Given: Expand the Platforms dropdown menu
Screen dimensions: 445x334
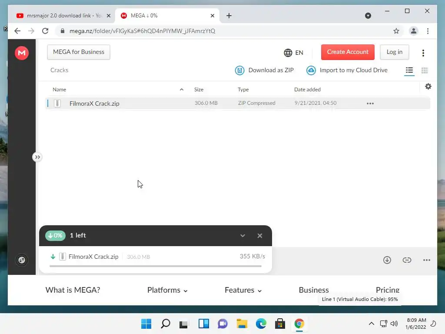Looking at the screenshot, I should tap(167, 290).
